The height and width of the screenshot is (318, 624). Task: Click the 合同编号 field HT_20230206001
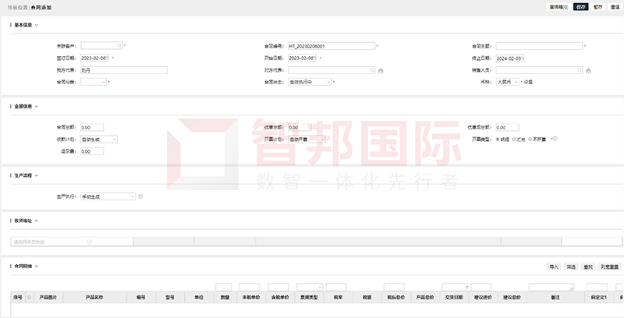[x=331, y=46]
